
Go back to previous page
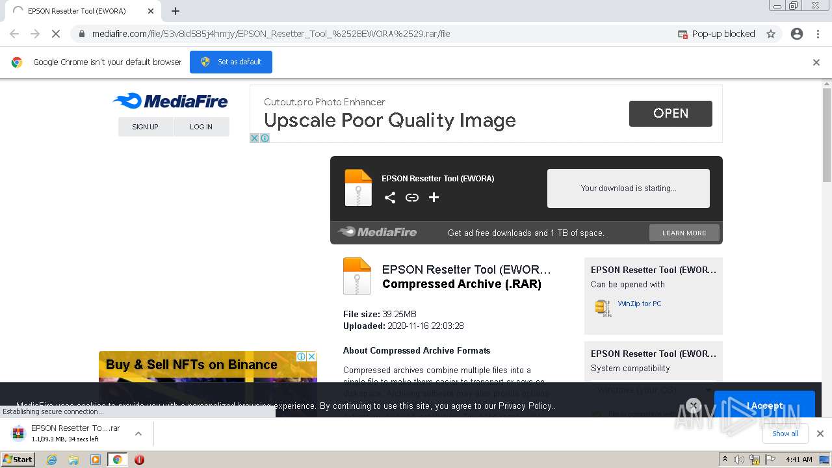14,34
